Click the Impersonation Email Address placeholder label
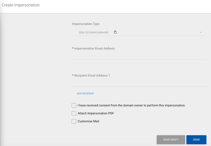This screenshot has width=211, height=146. (x=94, y=48)
